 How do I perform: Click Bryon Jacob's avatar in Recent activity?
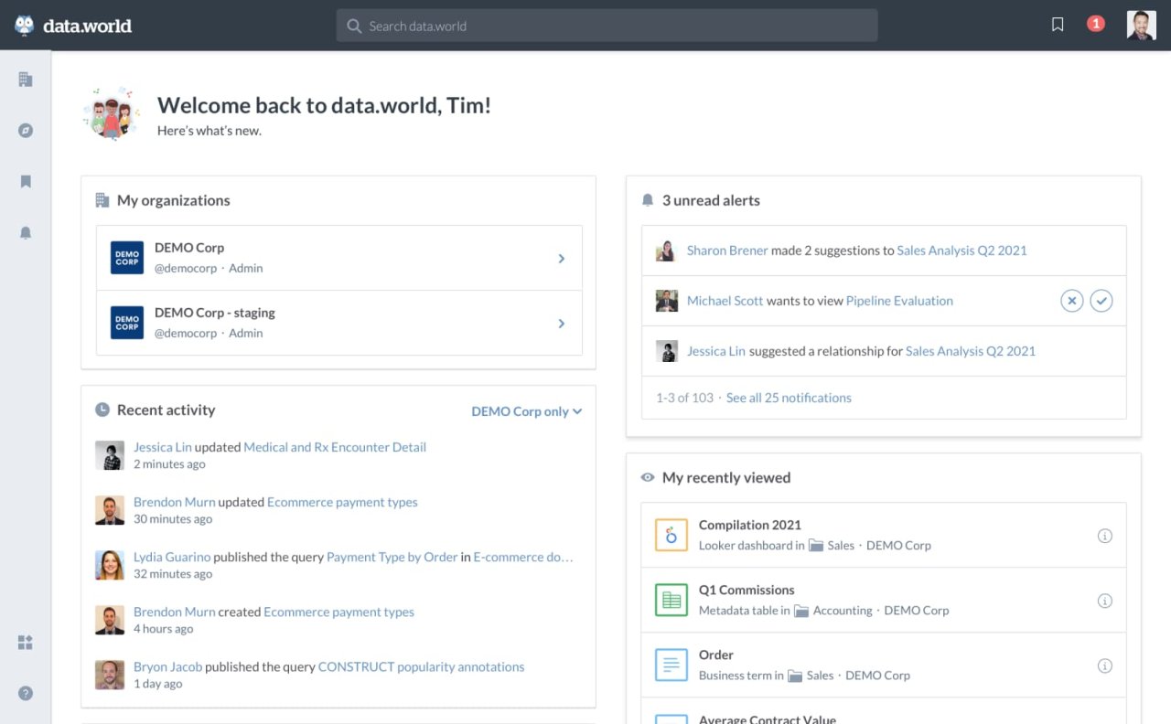110,675
